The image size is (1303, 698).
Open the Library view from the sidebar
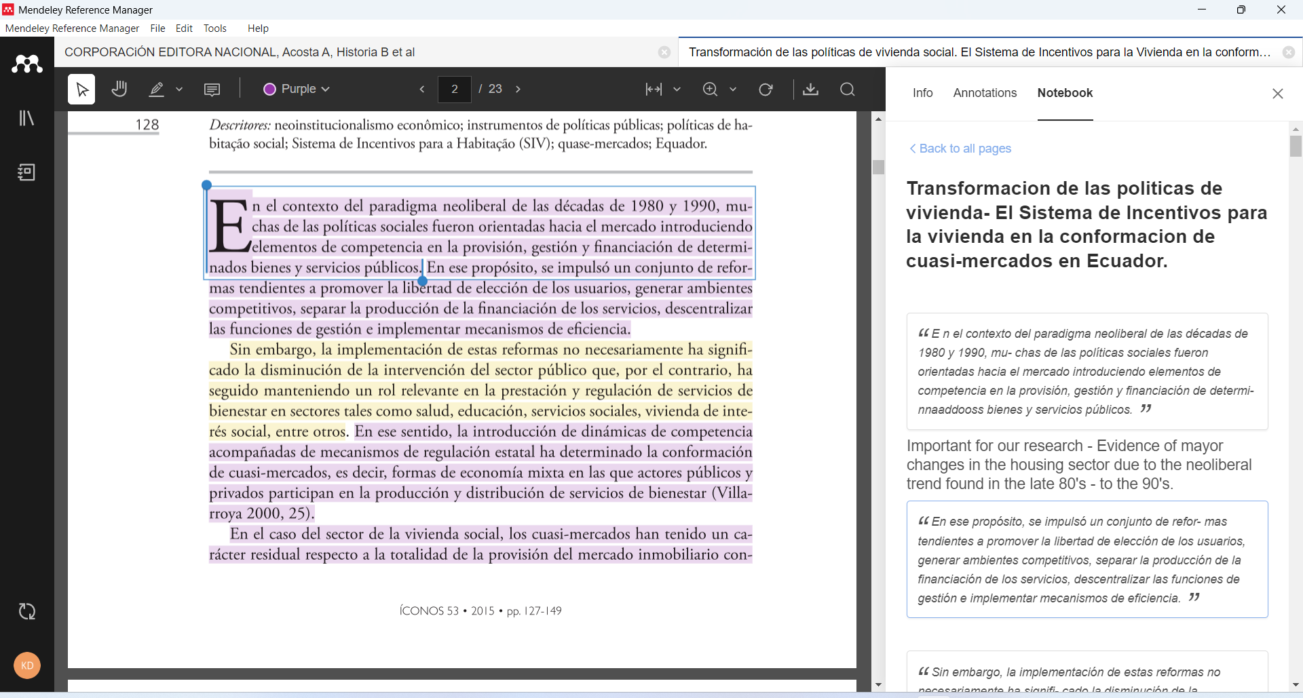click(26, 118)
